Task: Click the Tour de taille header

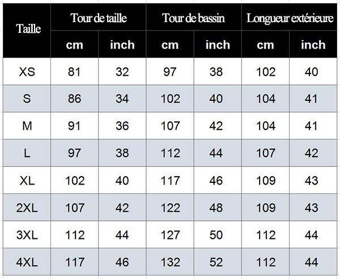Action: [99, 17]
